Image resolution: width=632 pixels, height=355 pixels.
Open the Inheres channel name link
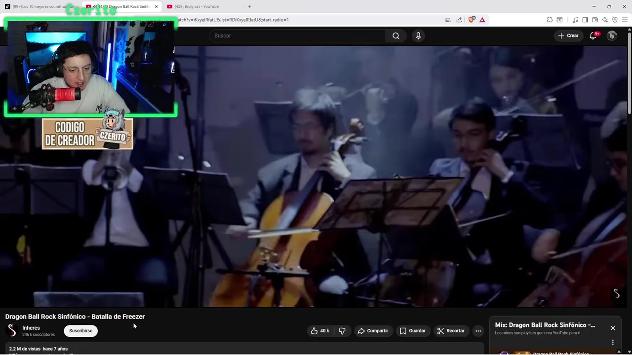(31, 328)
